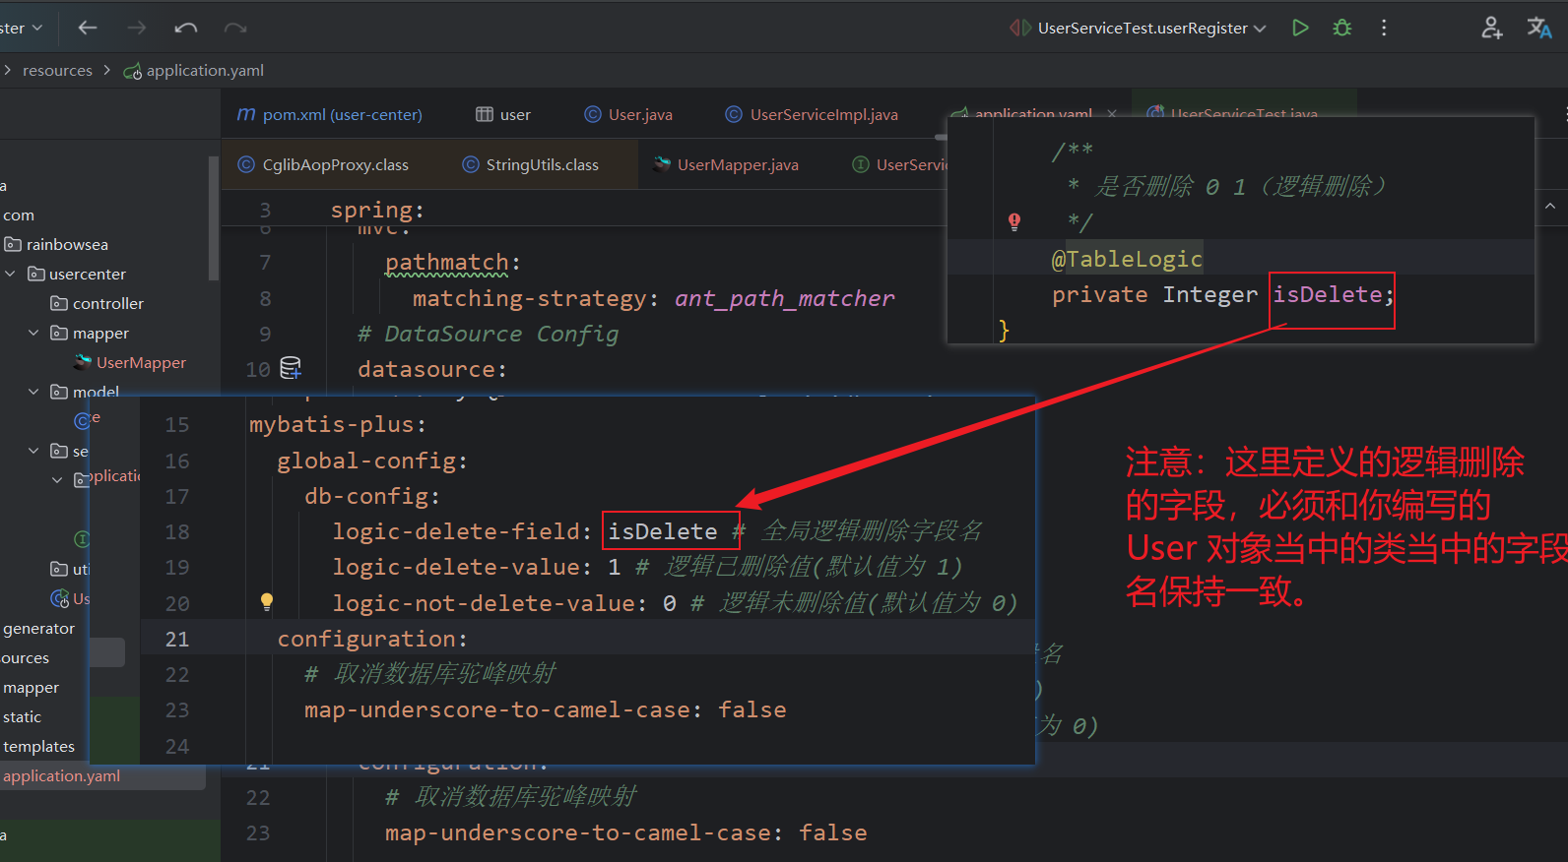Image resolution: width=1568 pixels, height=862 pixels.
Task: Open UserMapper in the project tree
Action: coord(130,362)
